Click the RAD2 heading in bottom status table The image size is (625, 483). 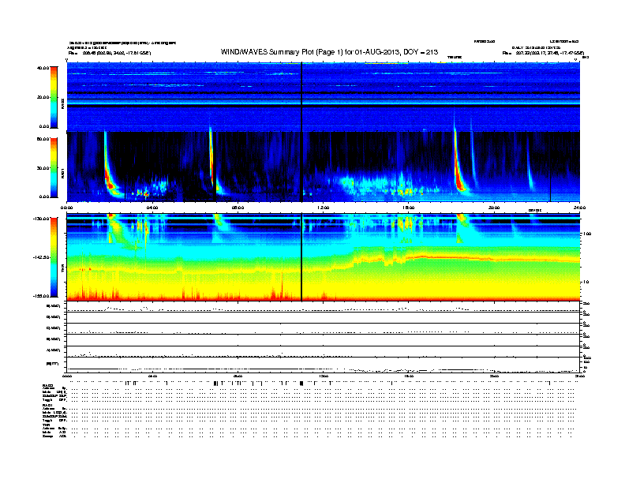tap(47, 386)
